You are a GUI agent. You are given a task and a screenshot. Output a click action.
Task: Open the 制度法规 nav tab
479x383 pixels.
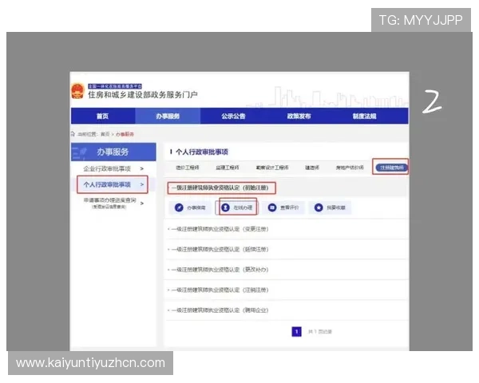[x=365, y=116]
